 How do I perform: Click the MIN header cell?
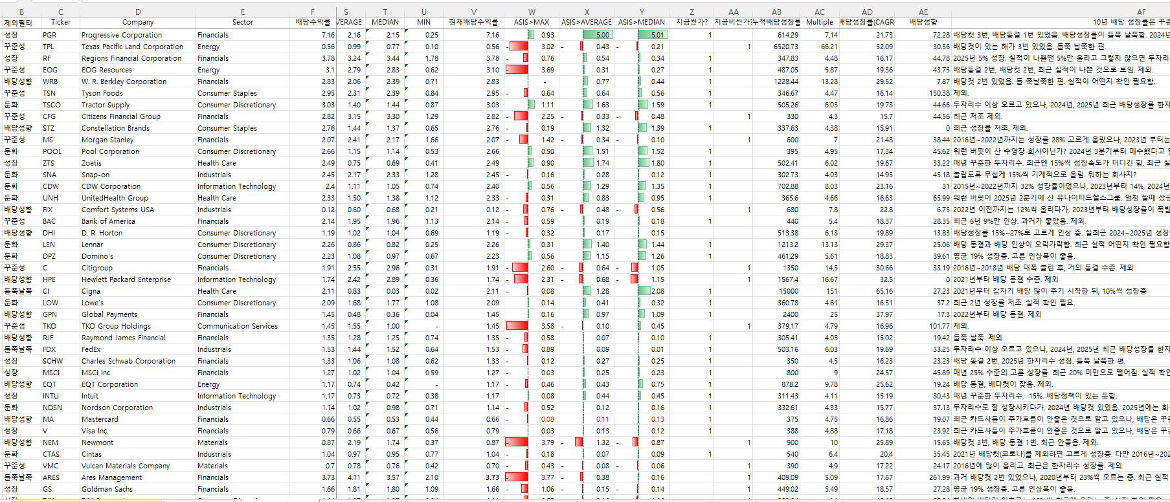tap(423, 22)
